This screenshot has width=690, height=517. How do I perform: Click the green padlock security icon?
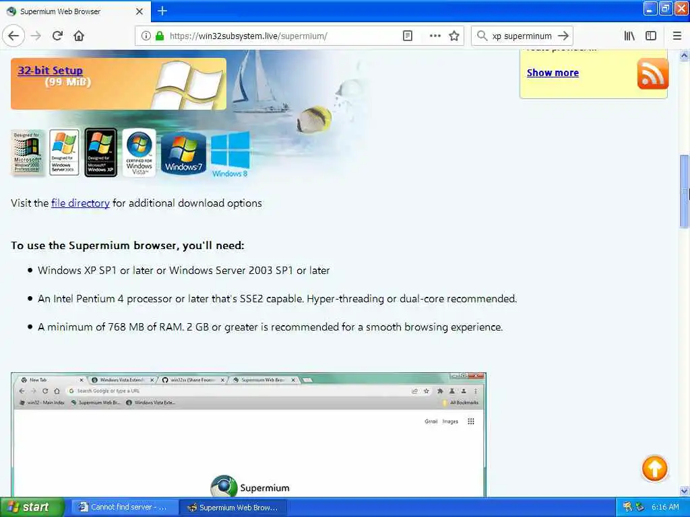click(x=160, y=36)
